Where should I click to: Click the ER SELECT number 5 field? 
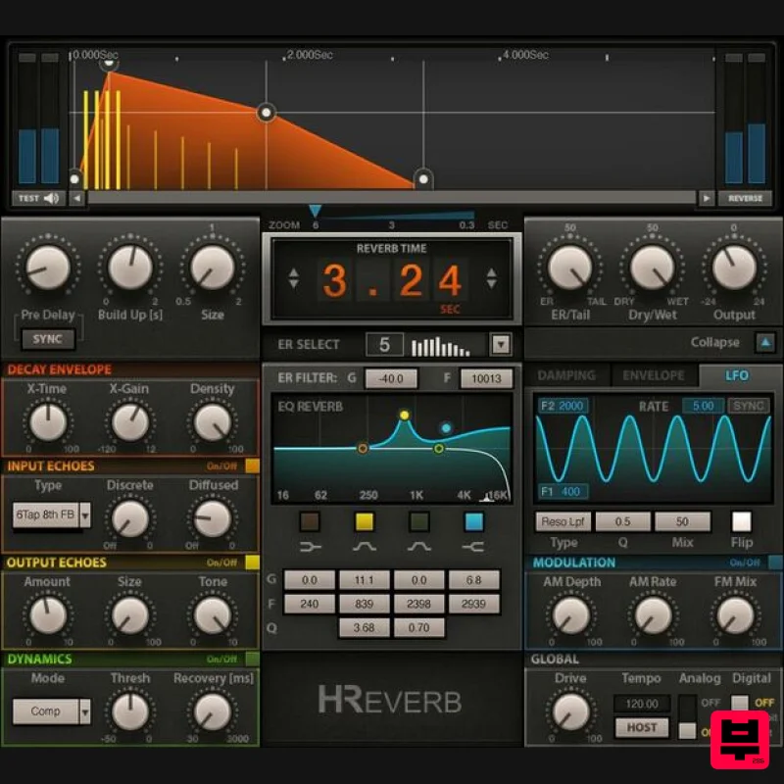[384, 345]
